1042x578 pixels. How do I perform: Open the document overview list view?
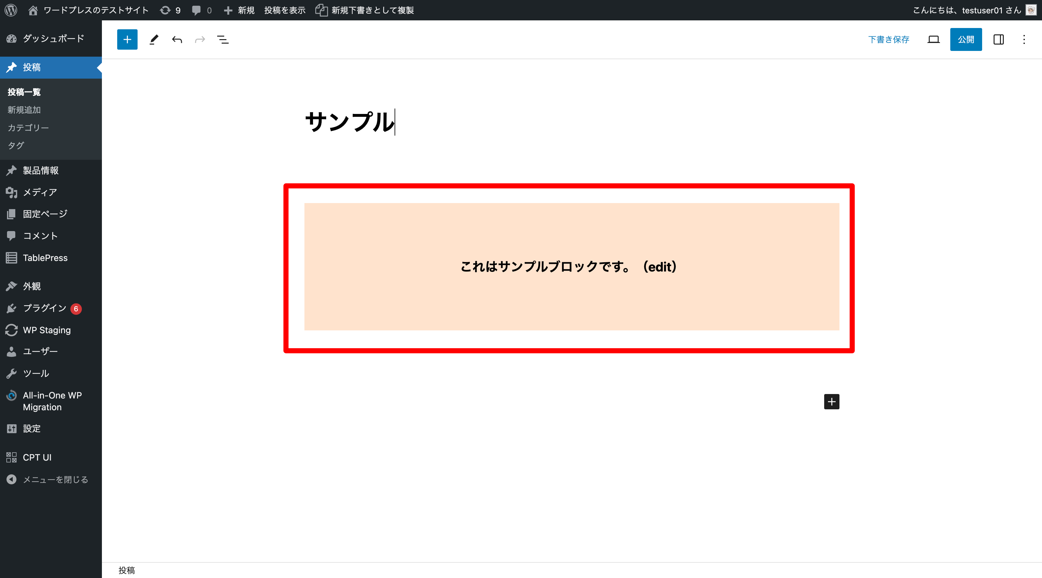coord(223,39)
